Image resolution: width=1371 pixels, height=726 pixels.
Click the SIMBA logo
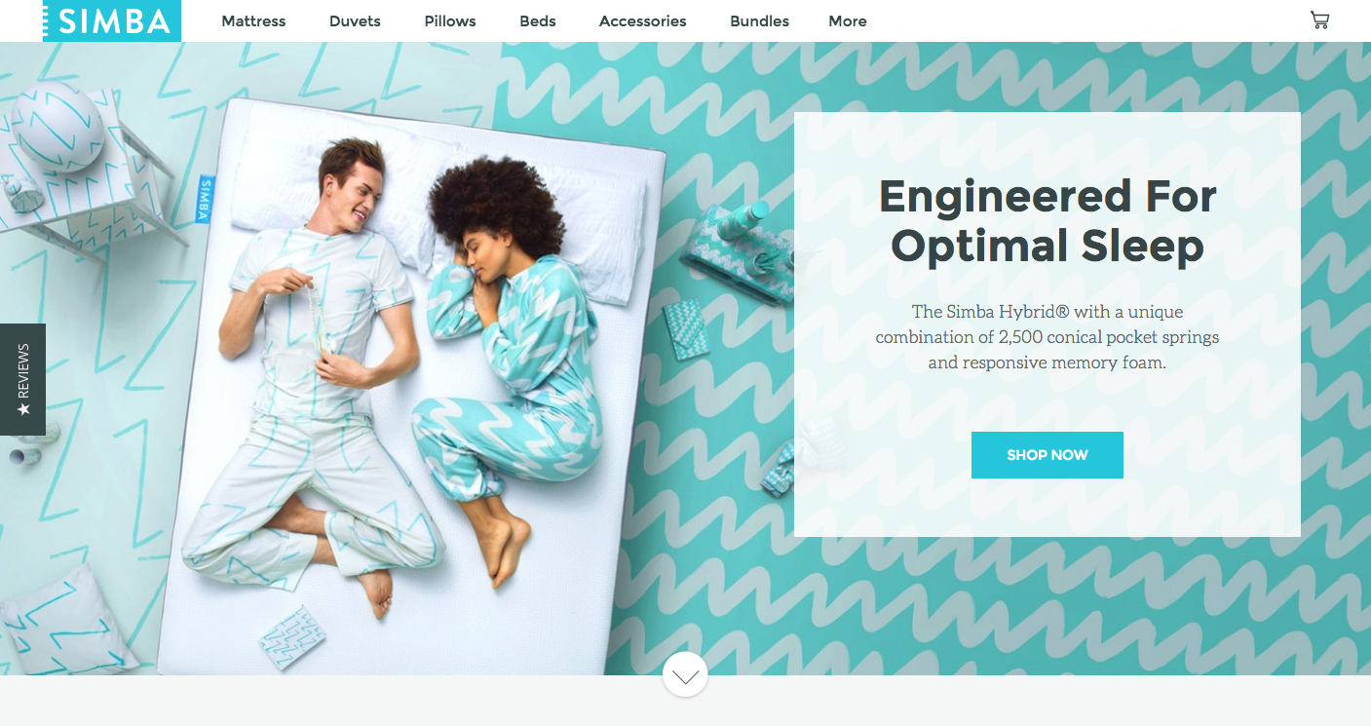[x=112, y=20]
